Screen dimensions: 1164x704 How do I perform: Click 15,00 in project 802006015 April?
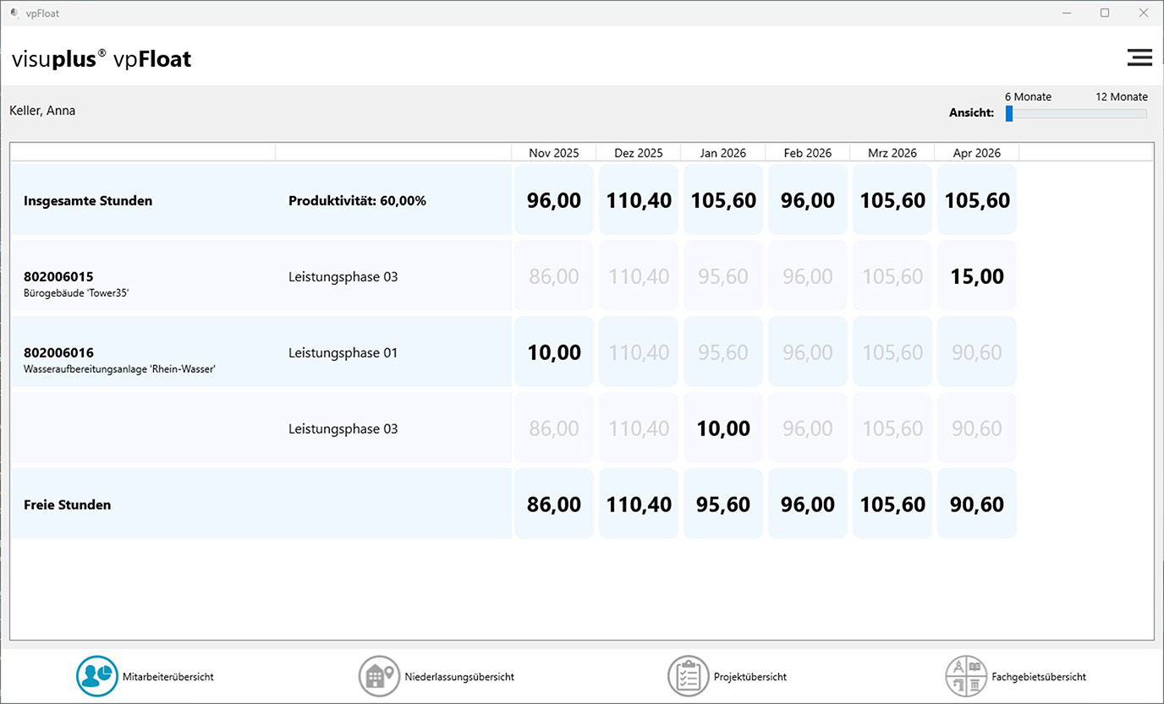click(977, 276)
